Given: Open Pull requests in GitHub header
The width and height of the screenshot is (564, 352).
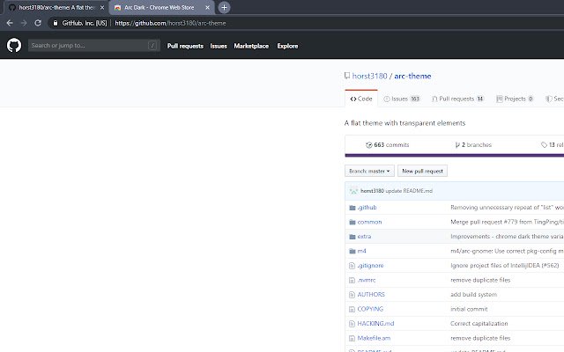Looking at the screenshot, I should (x=185, y=46).
